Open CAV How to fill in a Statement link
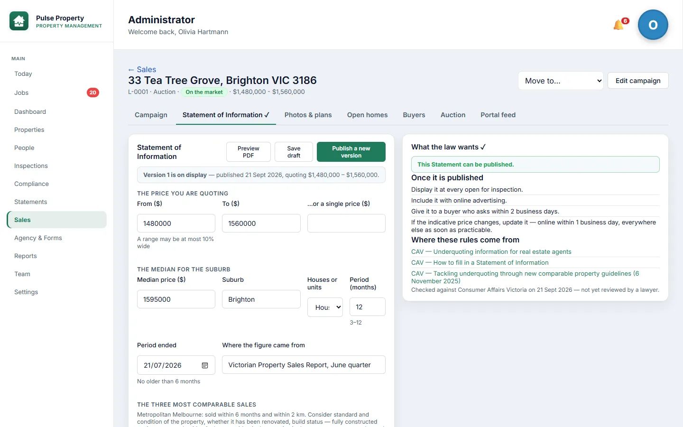This screenshot has height=427, width=683. click(x=480, y=262)
